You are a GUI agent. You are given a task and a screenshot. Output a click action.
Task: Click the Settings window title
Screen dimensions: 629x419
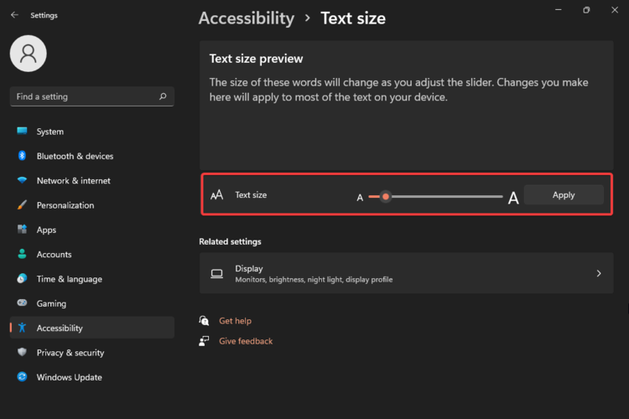coord(44,15)
